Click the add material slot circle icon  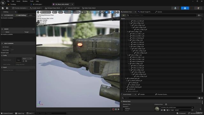tap(166, 104)
